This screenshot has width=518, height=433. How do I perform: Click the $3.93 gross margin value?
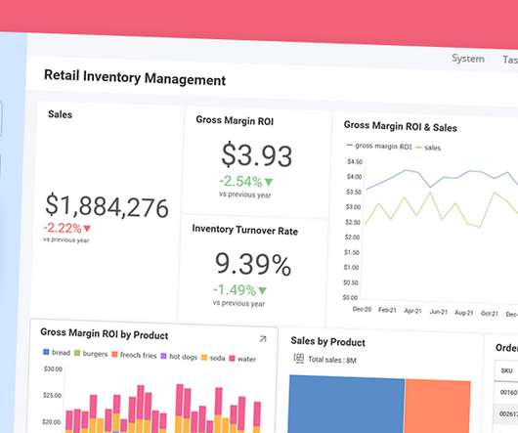click(x=257, y=154)
